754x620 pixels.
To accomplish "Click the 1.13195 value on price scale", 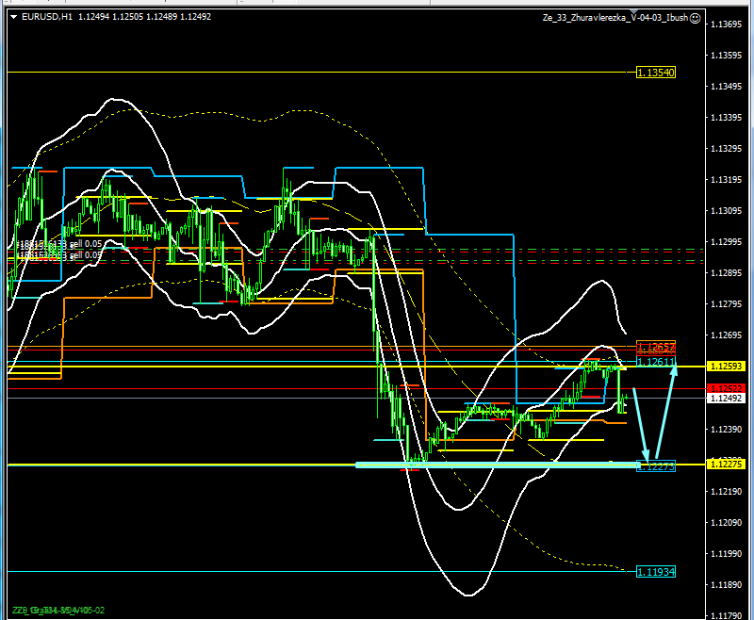I will pos(726,180).
